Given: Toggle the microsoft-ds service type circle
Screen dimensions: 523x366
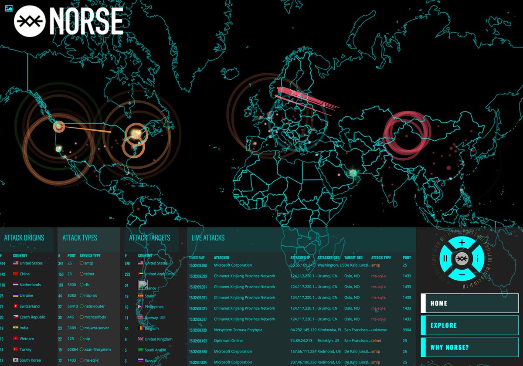Looking at the screenshot, I should (x=82, y=317).
